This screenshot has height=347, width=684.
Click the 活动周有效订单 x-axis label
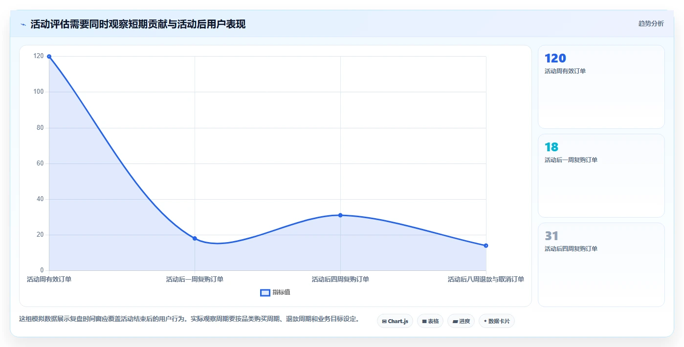click(49, 280)
